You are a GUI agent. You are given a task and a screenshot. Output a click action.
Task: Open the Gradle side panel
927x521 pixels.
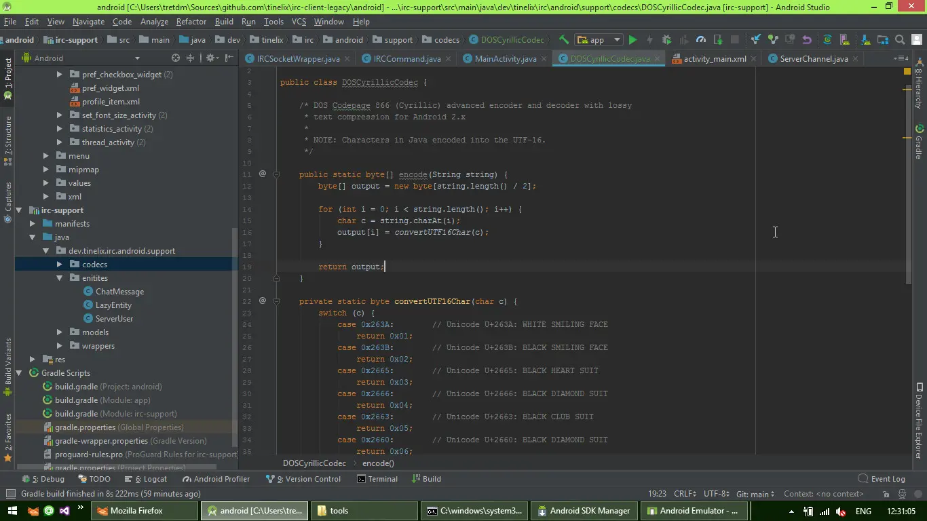pos(920,143)
